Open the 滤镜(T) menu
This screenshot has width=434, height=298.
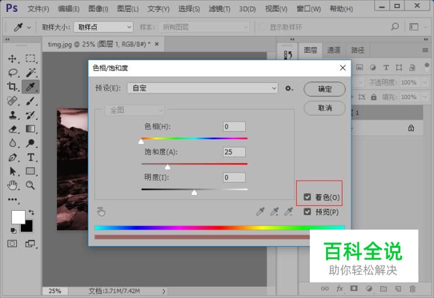(x=220, y=9)
